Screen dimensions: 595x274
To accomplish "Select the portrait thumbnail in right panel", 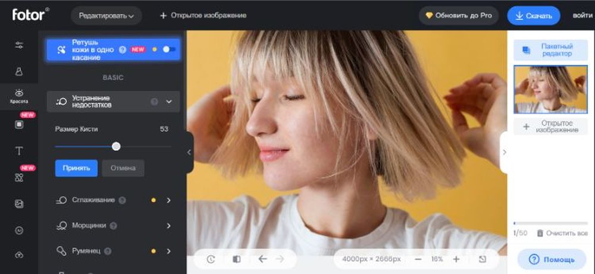I will 550,89.
